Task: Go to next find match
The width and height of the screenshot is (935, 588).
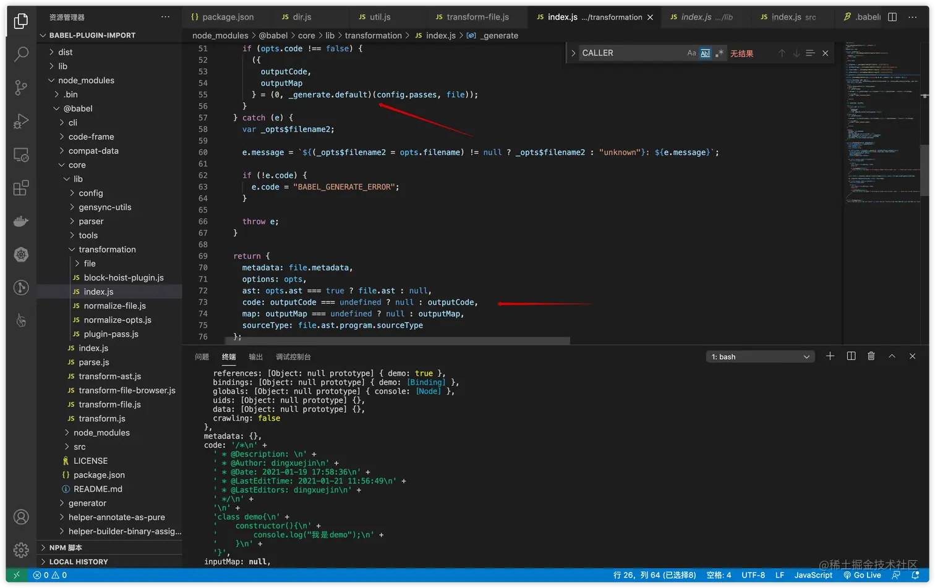Action: 796,53
